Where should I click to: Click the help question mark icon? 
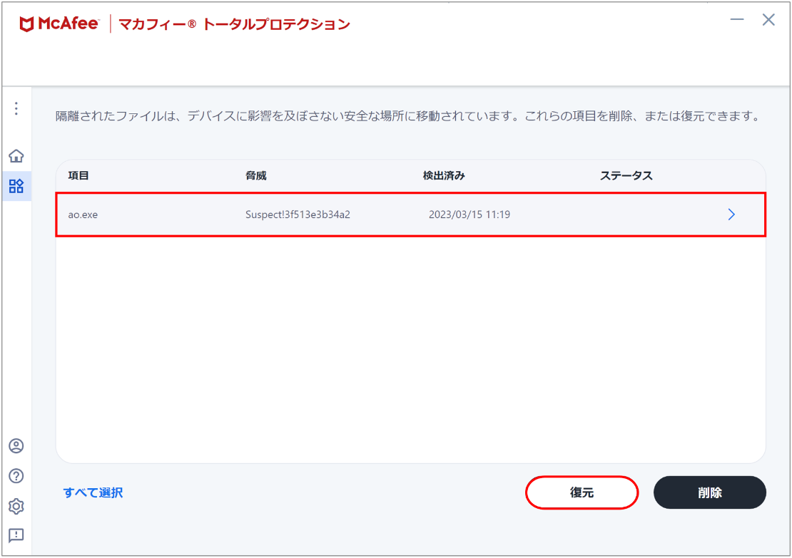point(16,476)
